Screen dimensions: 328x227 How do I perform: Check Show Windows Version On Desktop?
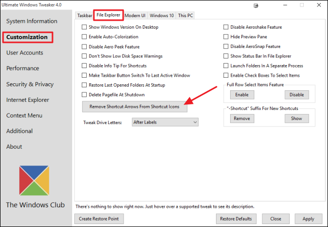[x=84, y=27]
